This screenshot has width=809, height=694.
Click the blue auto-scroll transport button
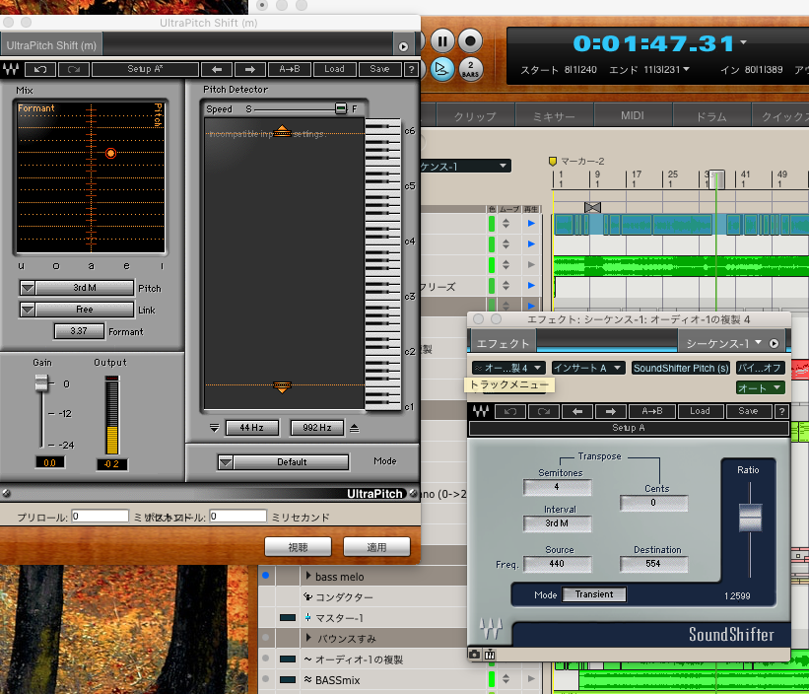(441, 69)
